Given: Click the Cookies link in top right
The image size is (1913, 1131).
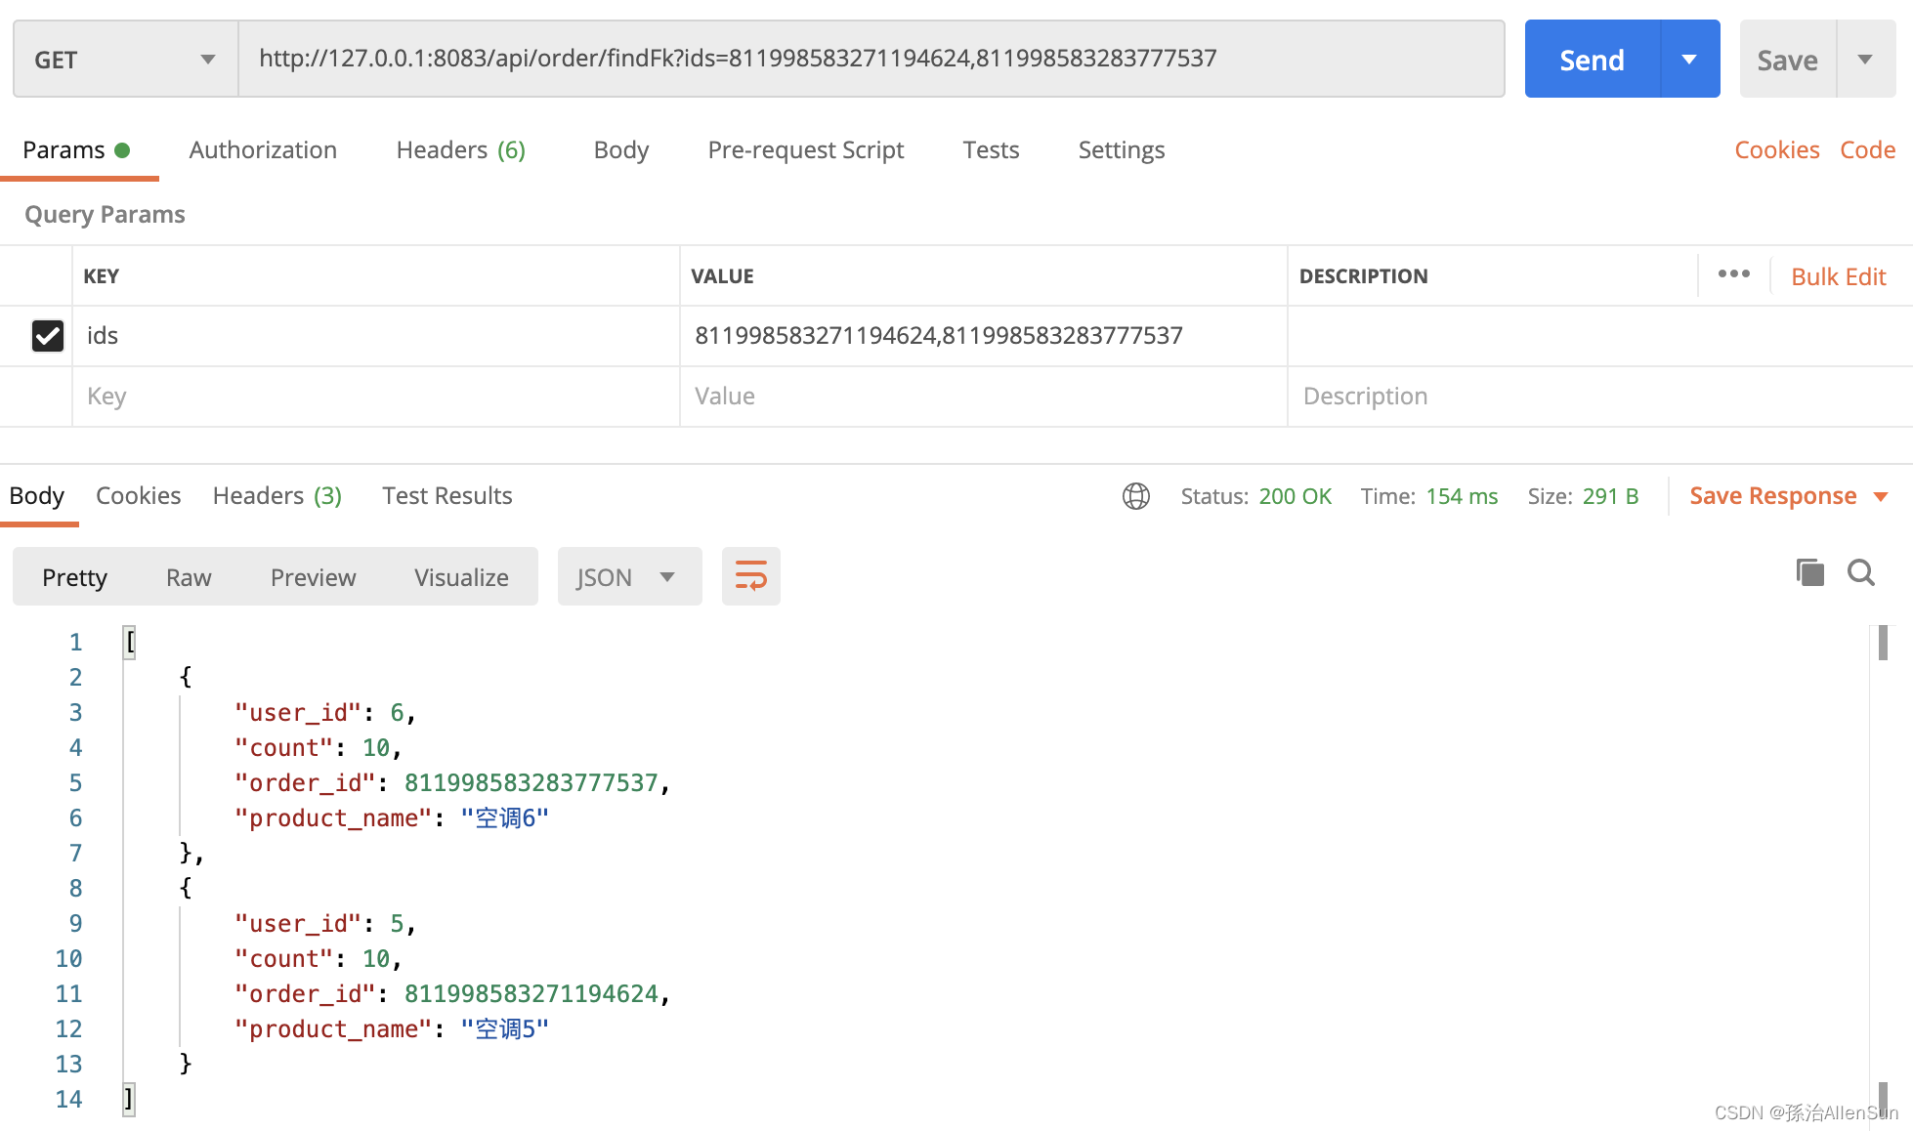Looking at the screenshot, I should pos(1774,149).
